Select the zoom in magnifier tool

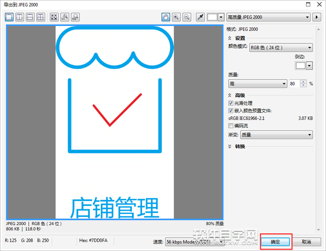(176, 17)
